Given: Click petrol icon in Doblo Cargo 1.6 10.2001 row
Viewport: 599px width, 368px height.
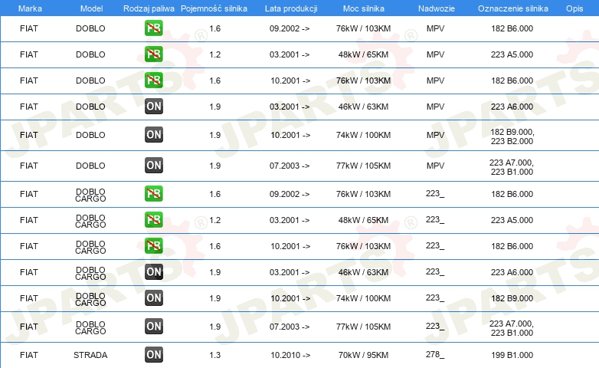Looking at the screenshot, I should [x=153, y=245].
